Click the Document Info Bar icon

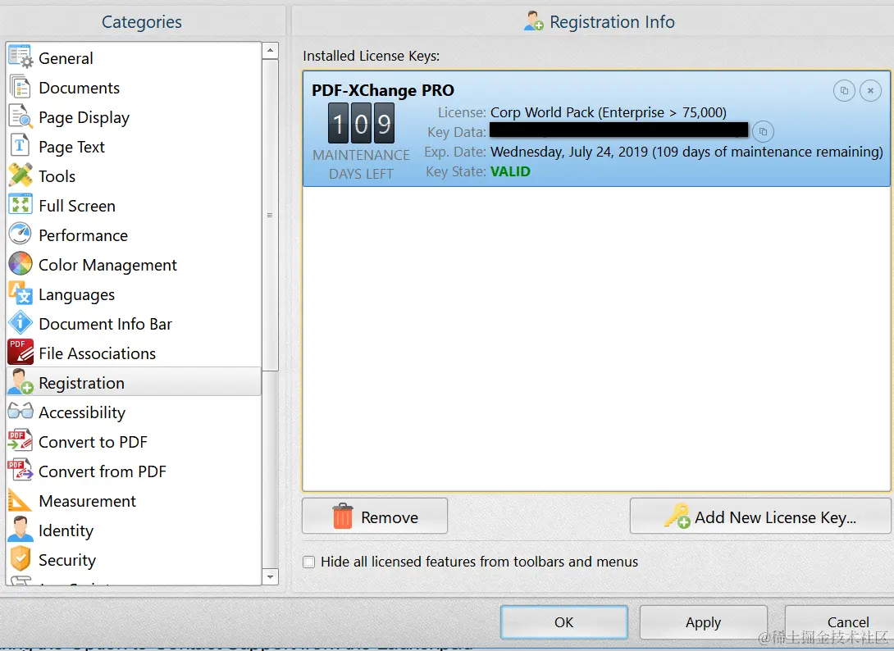coord(21,323)
